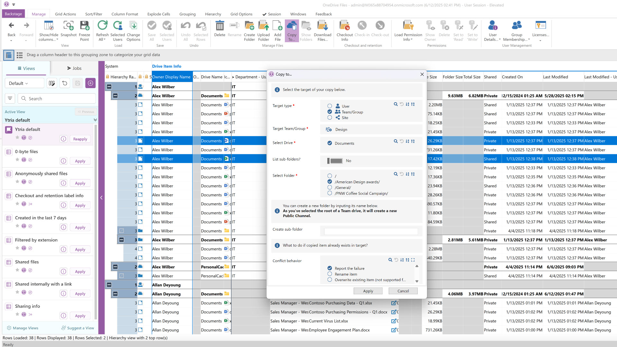Open the Feedback ribbon tab
Image resolution: width=617 pixels, height=347 pixels.
click(323, 14)
